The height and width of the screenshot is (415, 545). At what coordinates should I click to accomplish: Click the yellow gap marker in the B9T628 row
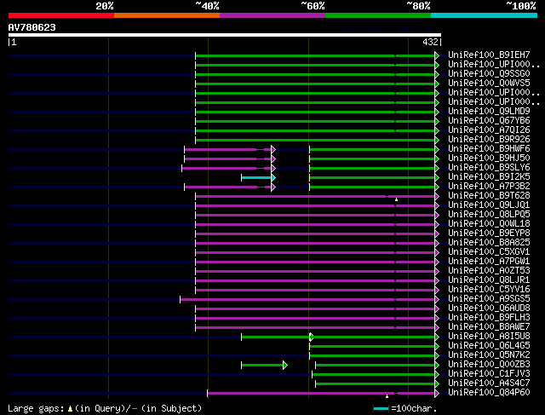click(396, 199)
